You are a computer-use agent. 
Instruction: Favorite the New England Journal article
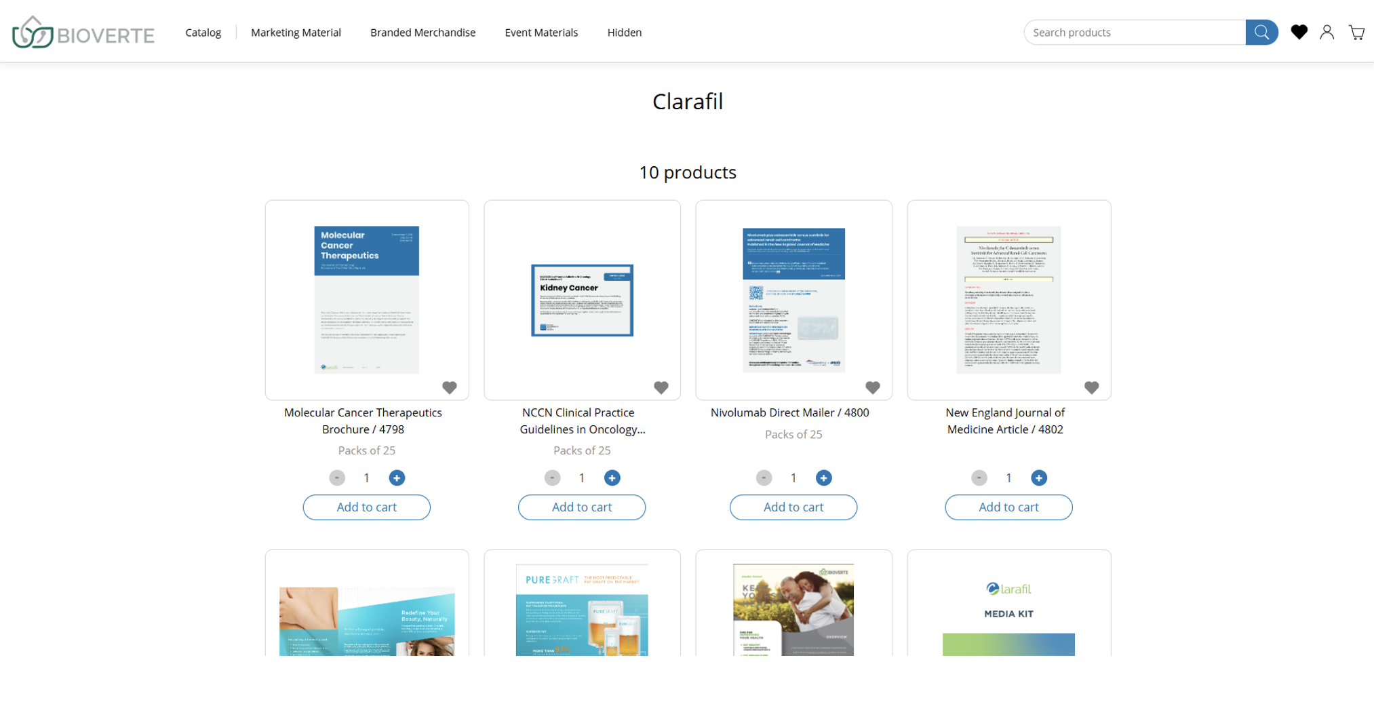tap(1091, 387)
